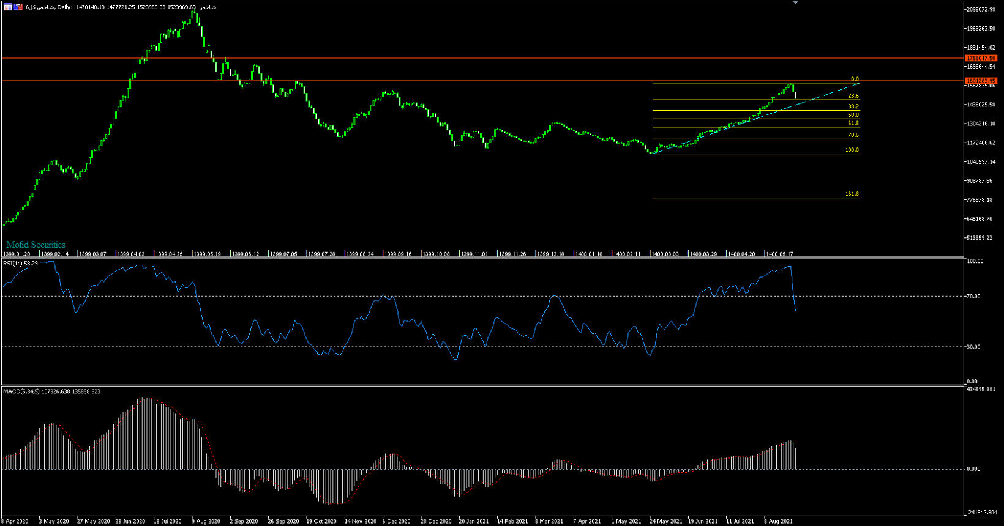Click time axis date 20 Jan 2021

pyautogui.click(x=474, y=521)
